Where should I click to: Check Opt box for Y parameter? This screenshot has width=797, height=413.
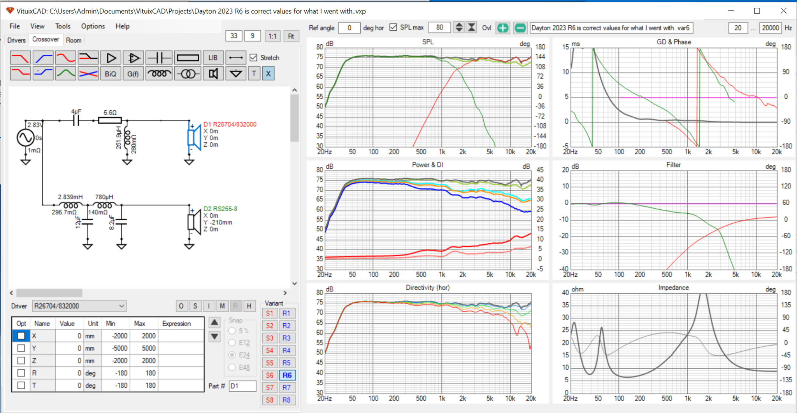21,348
